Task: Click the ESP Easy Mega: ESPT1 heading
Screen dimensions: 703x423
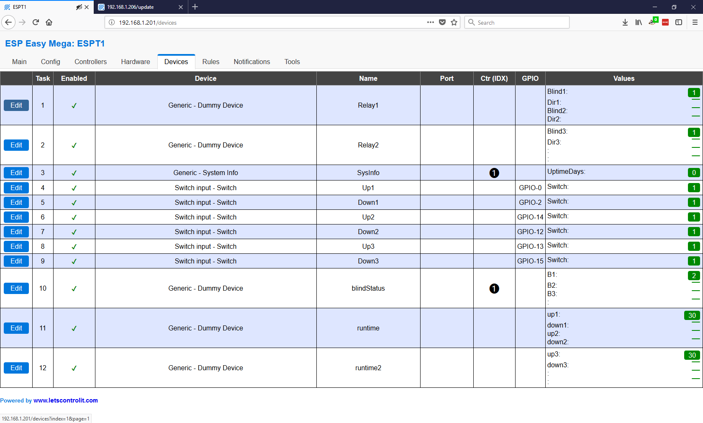Action: click(x=55, y=44)
